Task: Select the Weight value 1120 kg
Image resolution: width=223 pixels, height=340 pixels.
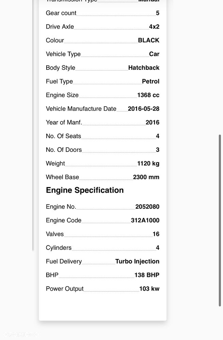Action: coord(148,163)
